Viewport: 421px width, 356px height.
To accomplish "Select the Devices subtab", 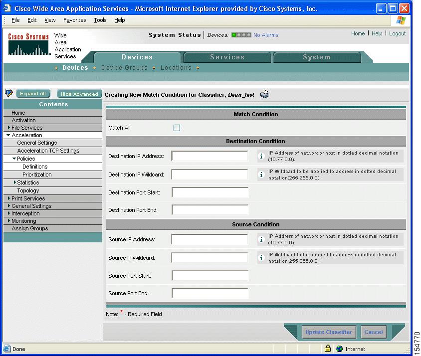I will tap(75, 68).
